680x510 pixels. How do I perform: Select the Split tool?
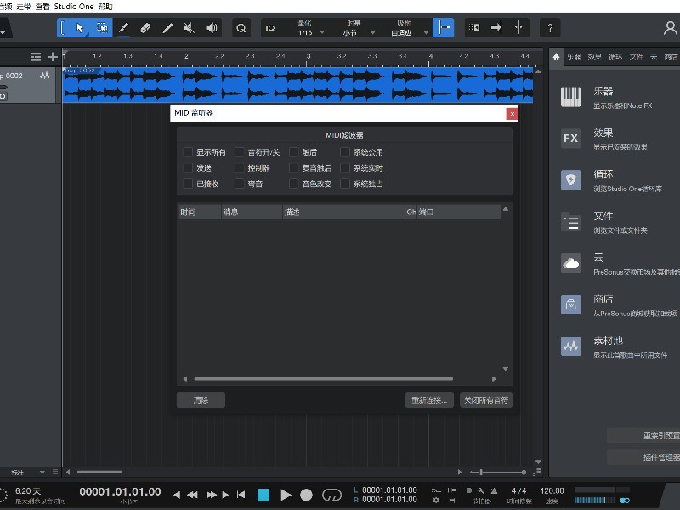pyautogui.click(x=167, y=27)
